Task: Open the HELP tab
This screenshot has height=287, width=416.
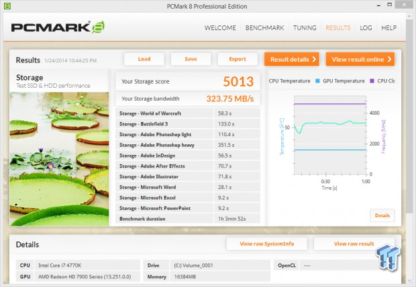Action: (x=388, y=28)
